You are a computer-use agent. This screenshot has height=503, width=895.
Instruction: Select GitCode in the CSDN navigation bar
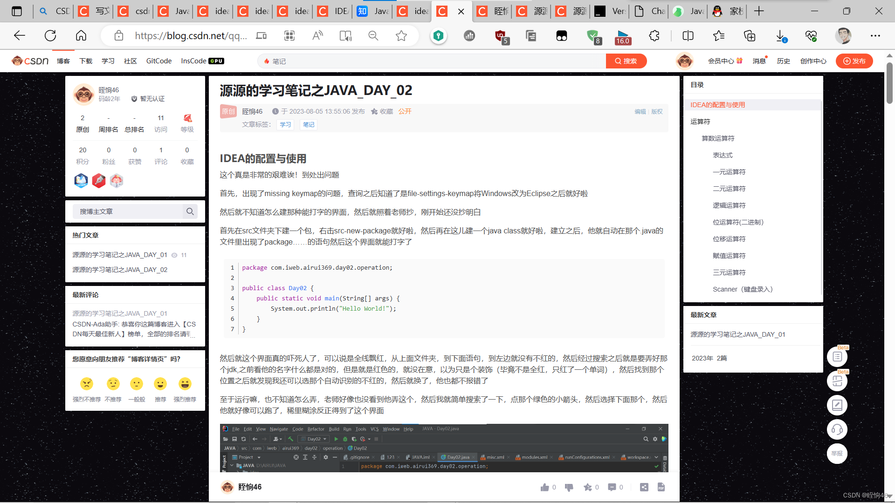click(x=158, y=61)
